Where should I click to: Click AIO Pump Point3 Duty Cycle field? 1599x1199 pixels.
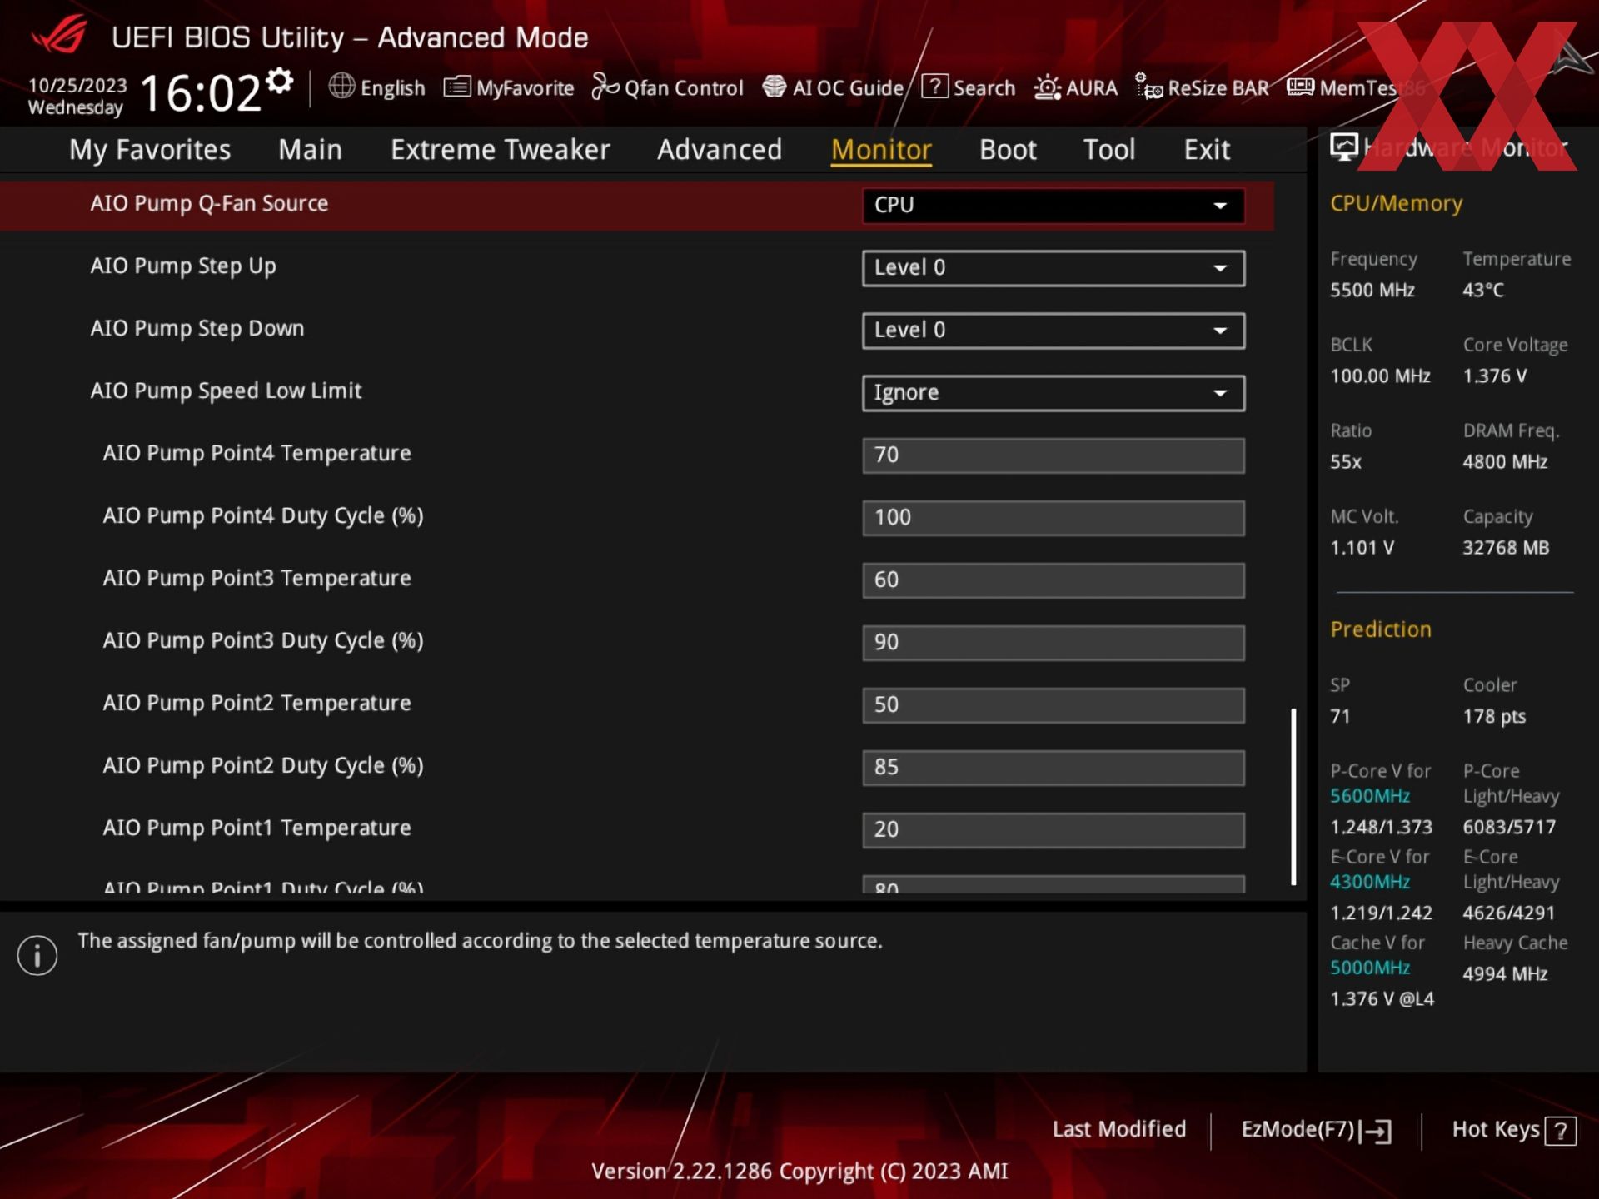(1054, 643)
